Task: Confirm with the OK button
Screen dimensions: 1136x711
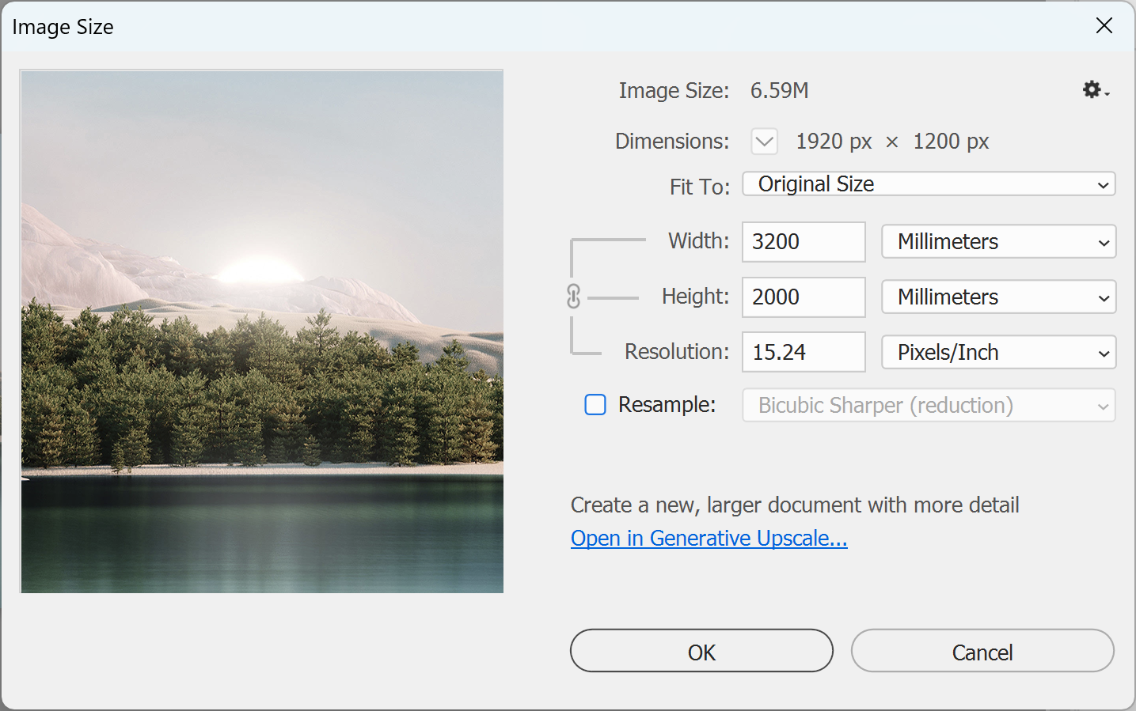Action: [701, 651]
